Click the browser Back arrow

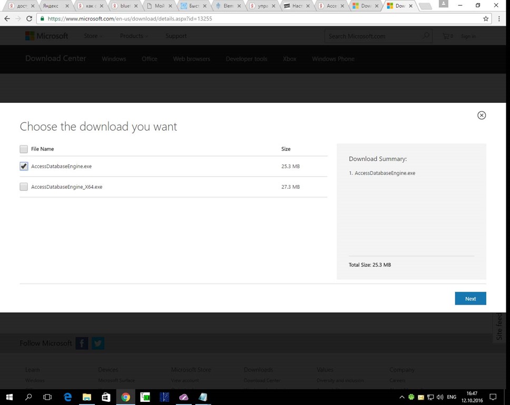click(7, 18)
